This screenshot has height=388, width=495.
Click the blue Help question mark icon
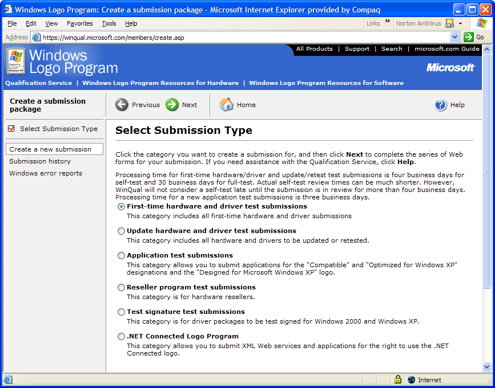441,105
